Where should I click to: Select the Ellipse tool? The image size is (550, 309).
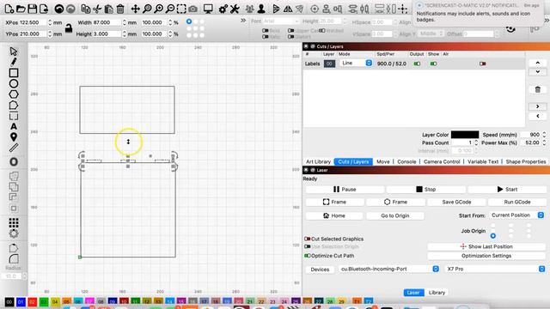[14, 83]
